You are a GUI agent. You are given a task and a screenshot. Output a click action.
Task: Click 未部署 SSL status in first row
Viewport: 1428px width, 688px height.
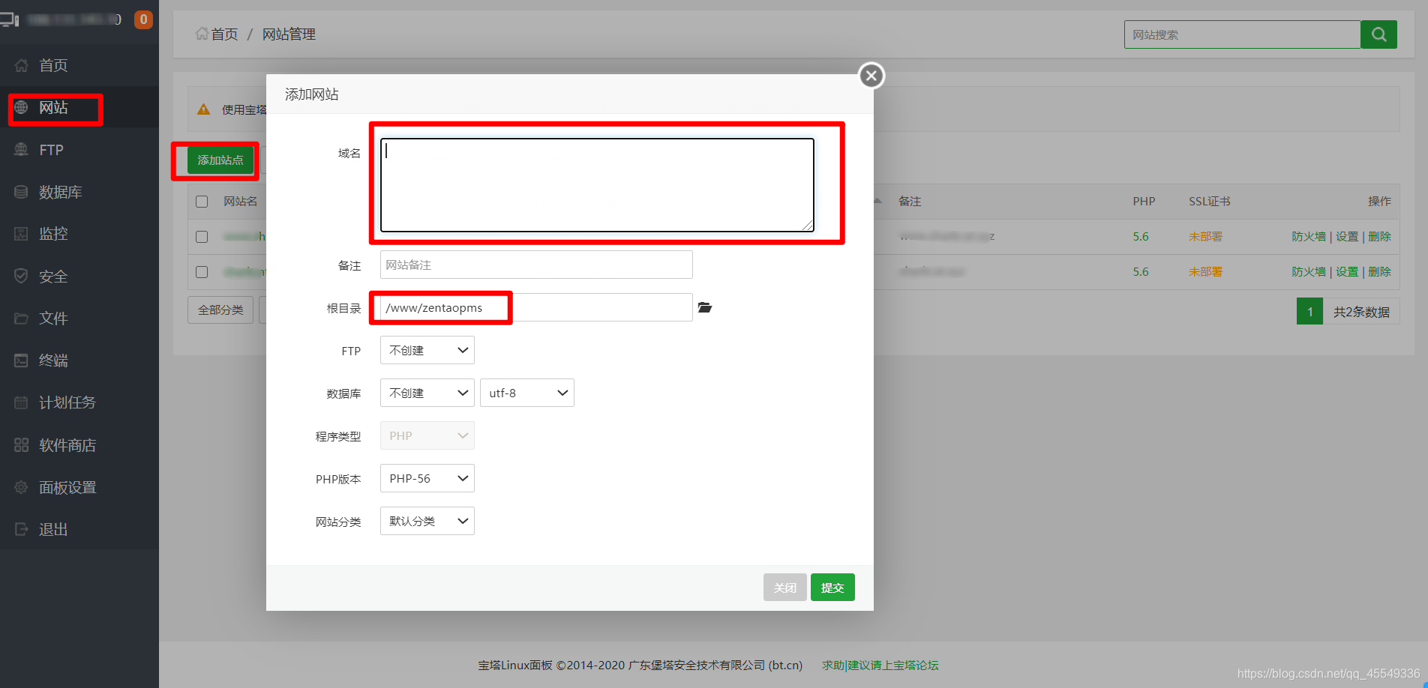[1205, 236]
